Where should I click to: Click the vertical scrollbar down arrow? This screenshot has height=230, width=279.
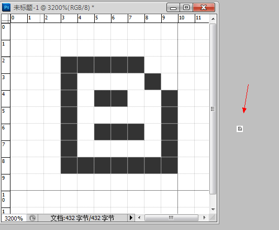pos(213,210)
